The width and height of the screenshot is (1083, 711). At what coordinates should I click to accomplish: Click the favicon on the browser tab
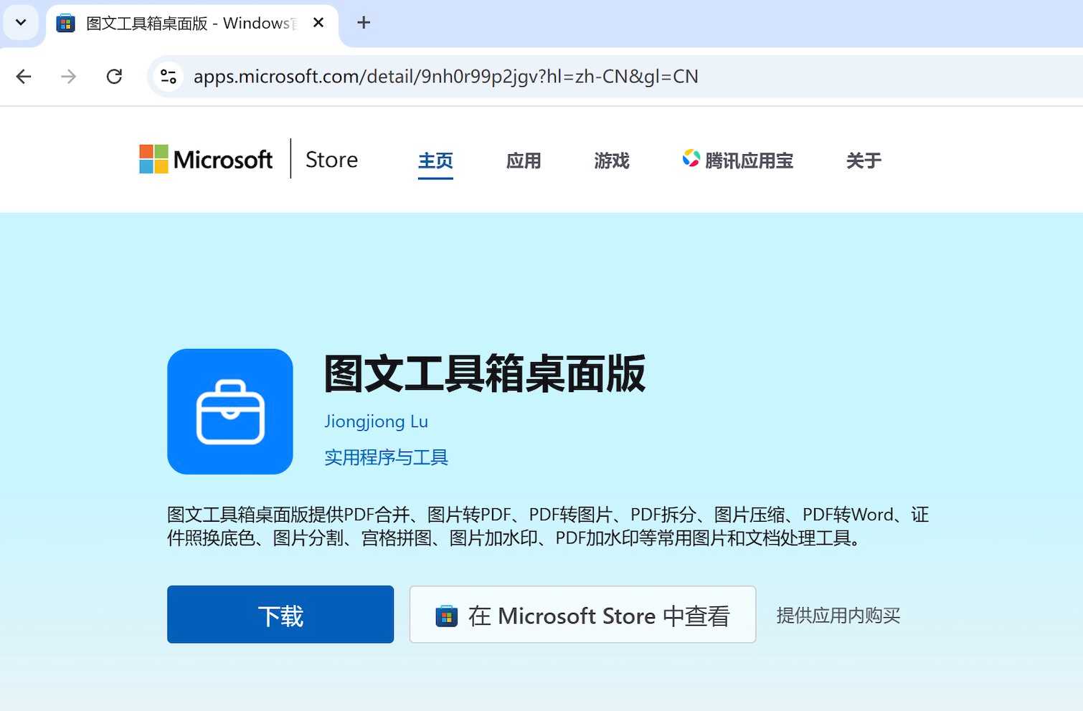(x=65, y=22)
